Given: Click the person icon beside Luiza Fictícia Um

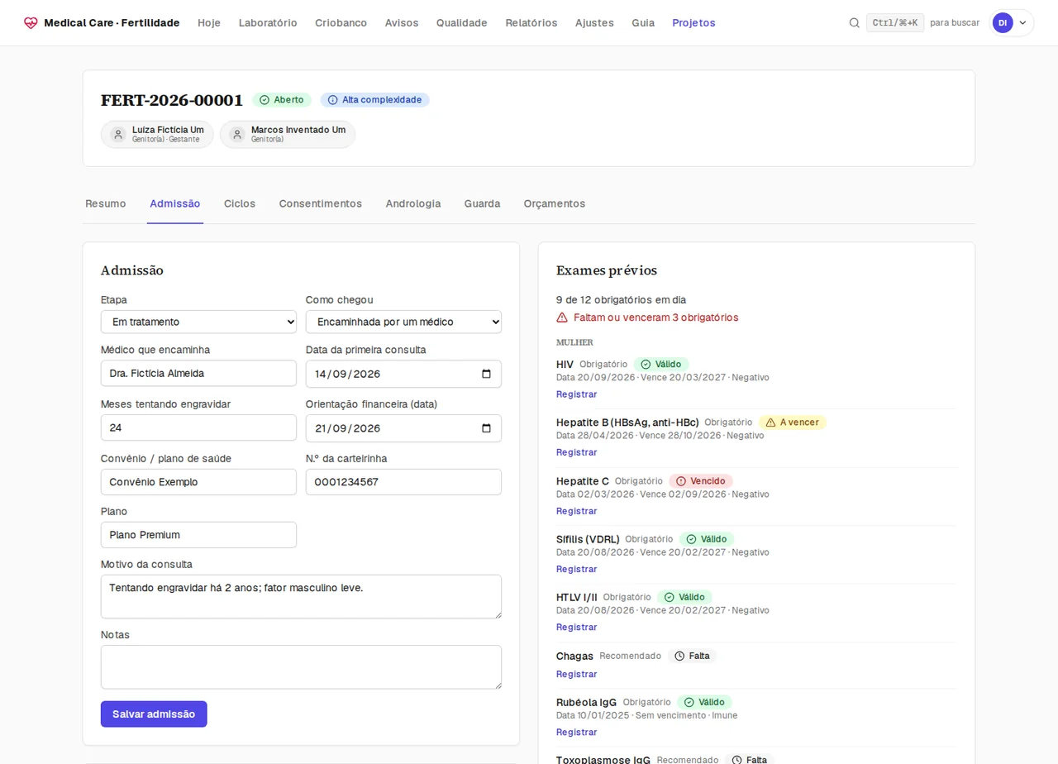Looking at the screenshot, I should click(118, 135).
